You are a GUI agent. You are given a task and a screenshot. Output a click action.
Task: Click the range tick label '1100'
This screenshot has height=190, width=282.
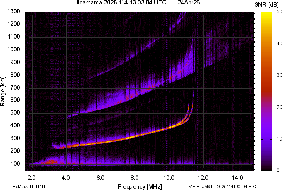point(13,37)
